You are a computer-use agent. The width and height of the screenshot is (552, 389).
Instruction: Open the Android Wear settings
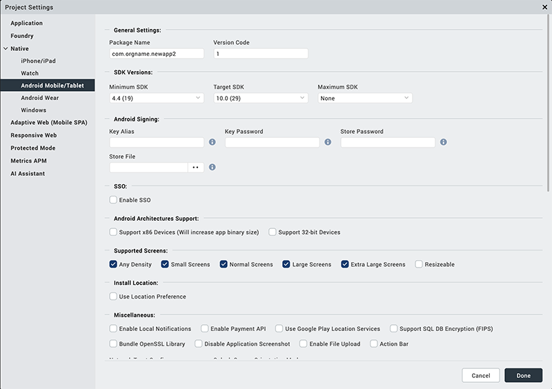(39, 98)
